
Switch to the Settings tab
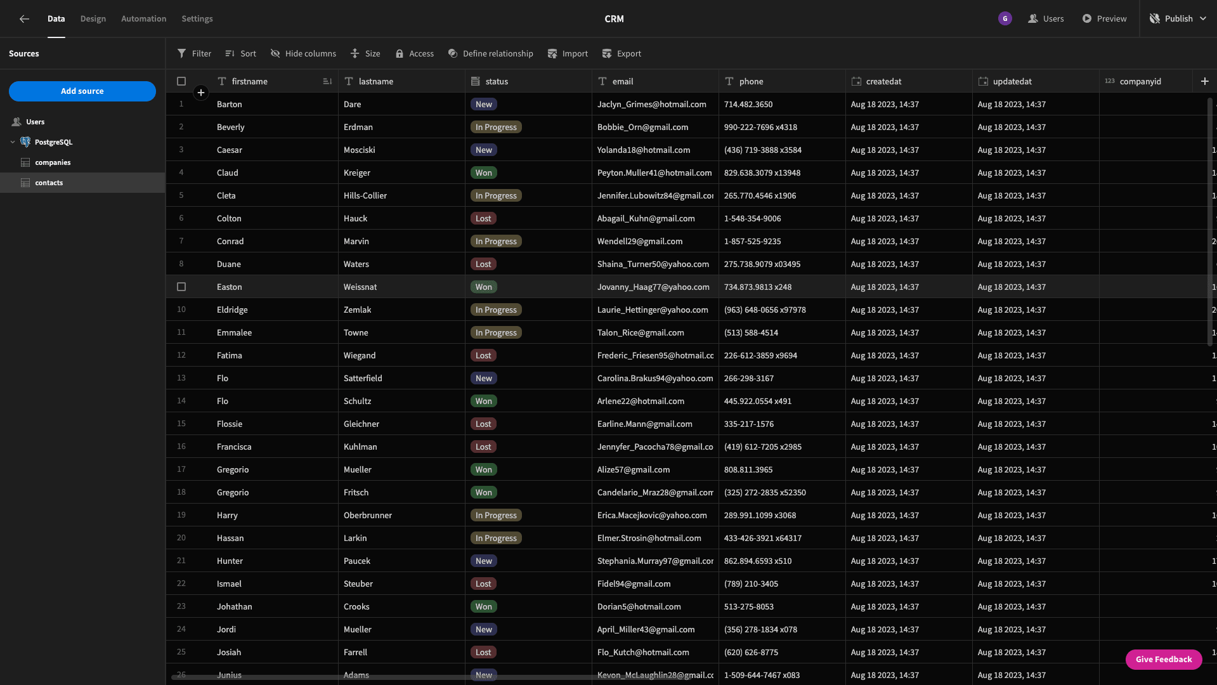pyautogui.click(x=197, y=19)
